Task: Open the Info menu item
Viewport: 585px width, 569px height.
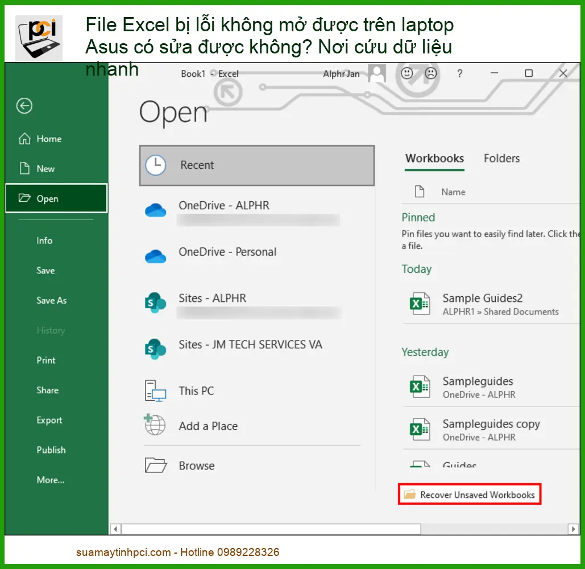Action: (44, 240)
